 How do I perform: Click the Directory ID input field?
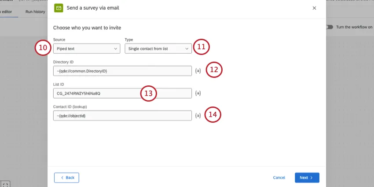(122, 70)
